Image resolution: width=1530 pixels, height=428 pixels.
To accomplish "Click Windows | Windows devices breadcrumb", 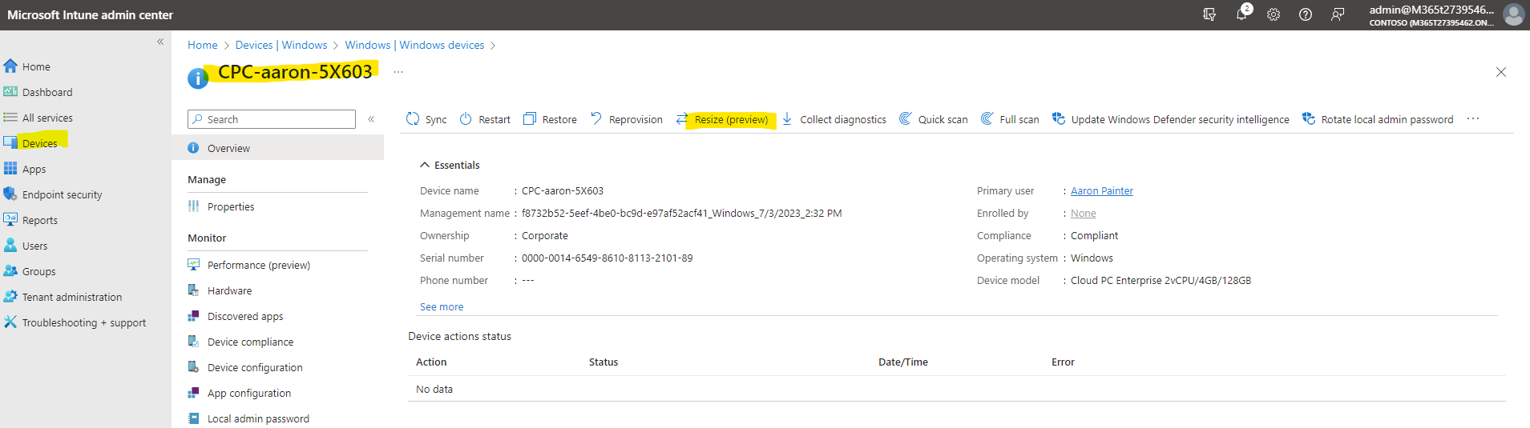I will coord(414,45).
